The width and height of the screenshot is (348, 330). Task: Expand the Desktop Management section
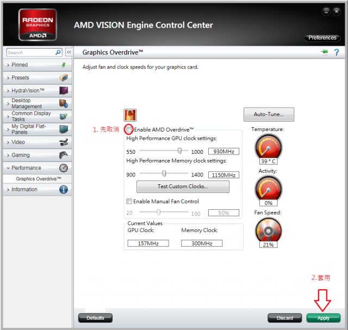pyautogui.click(x=38, y=103)
